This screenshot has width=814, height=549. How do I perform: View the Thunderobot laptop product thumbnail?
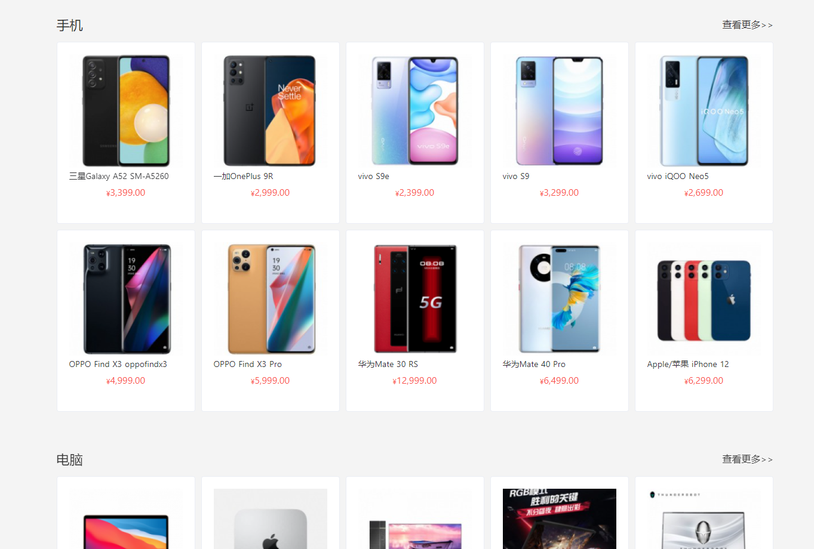pyautogui.click(x=704, y=519)
